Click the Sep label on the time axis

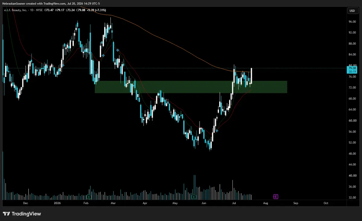(296, 203)
